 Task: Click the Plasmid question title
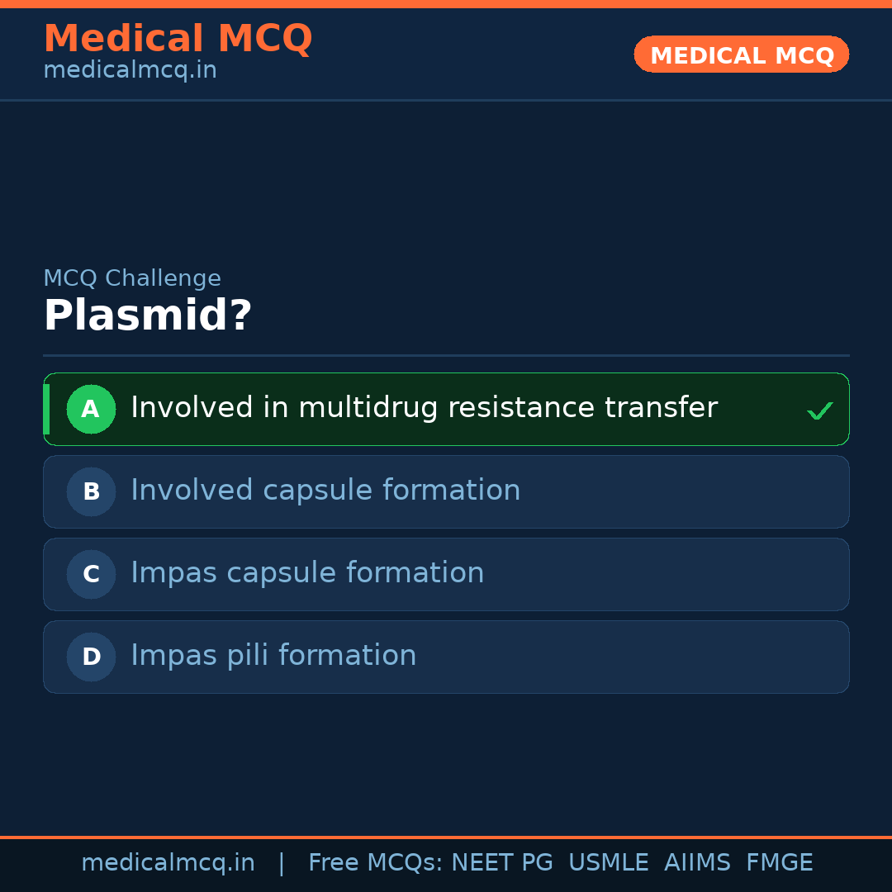pos(148,316)
